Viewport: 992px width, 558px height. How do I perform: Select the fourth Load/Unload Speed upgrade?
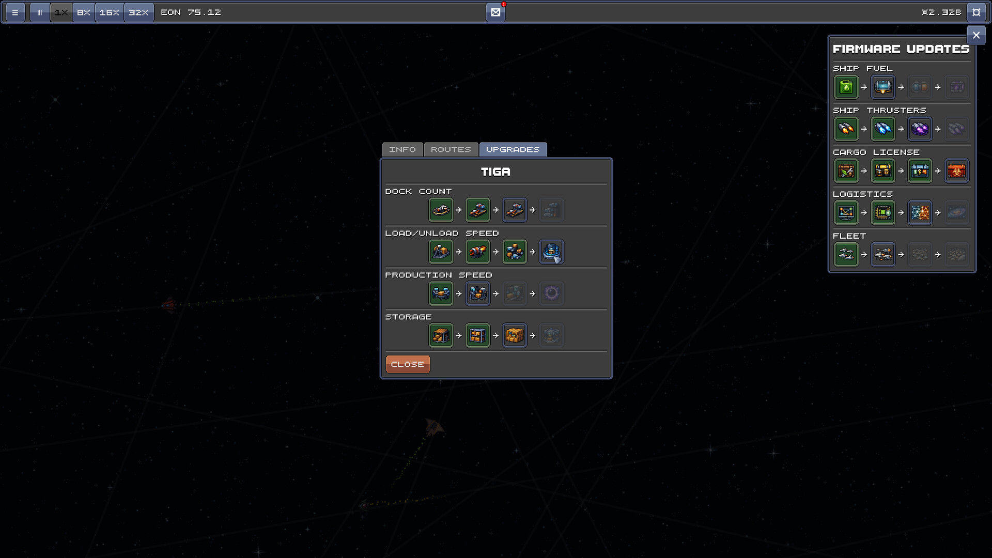point(551,252)
